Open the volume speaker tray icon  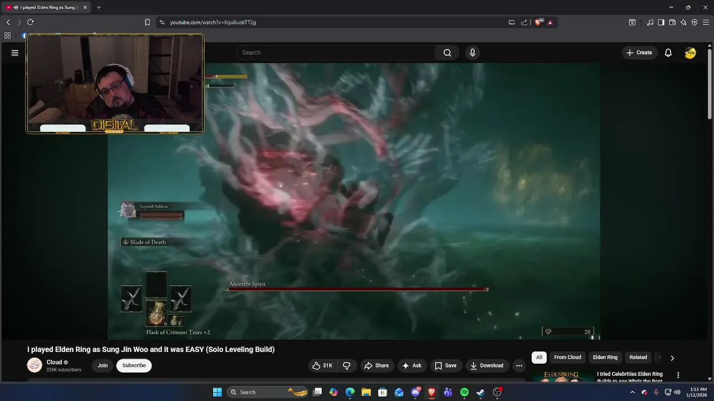click(x=677, y=392)
